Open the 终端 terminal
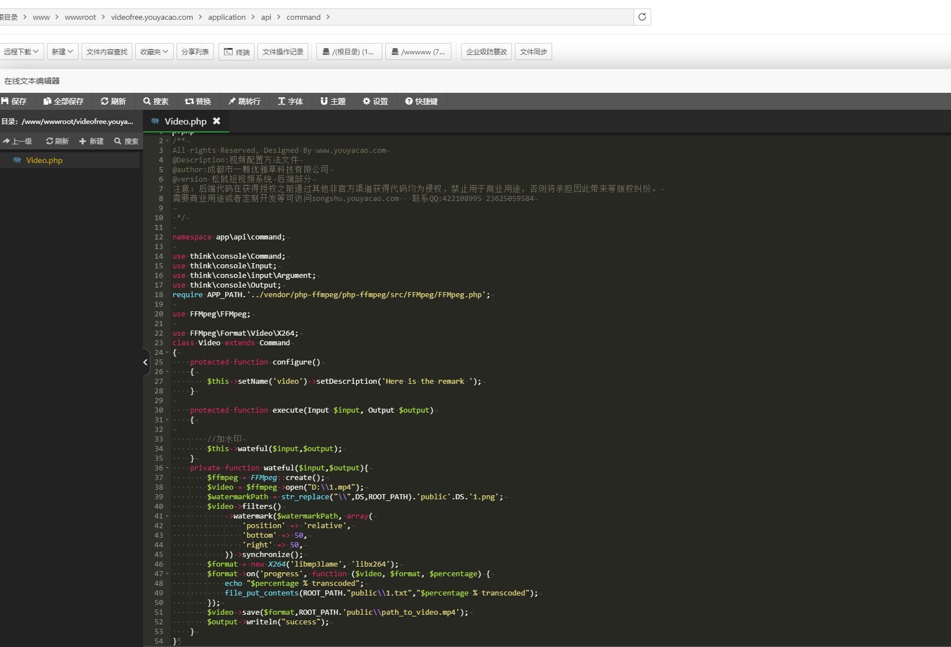Viewport: 951px width, 647px height. [x=236, y=52]
